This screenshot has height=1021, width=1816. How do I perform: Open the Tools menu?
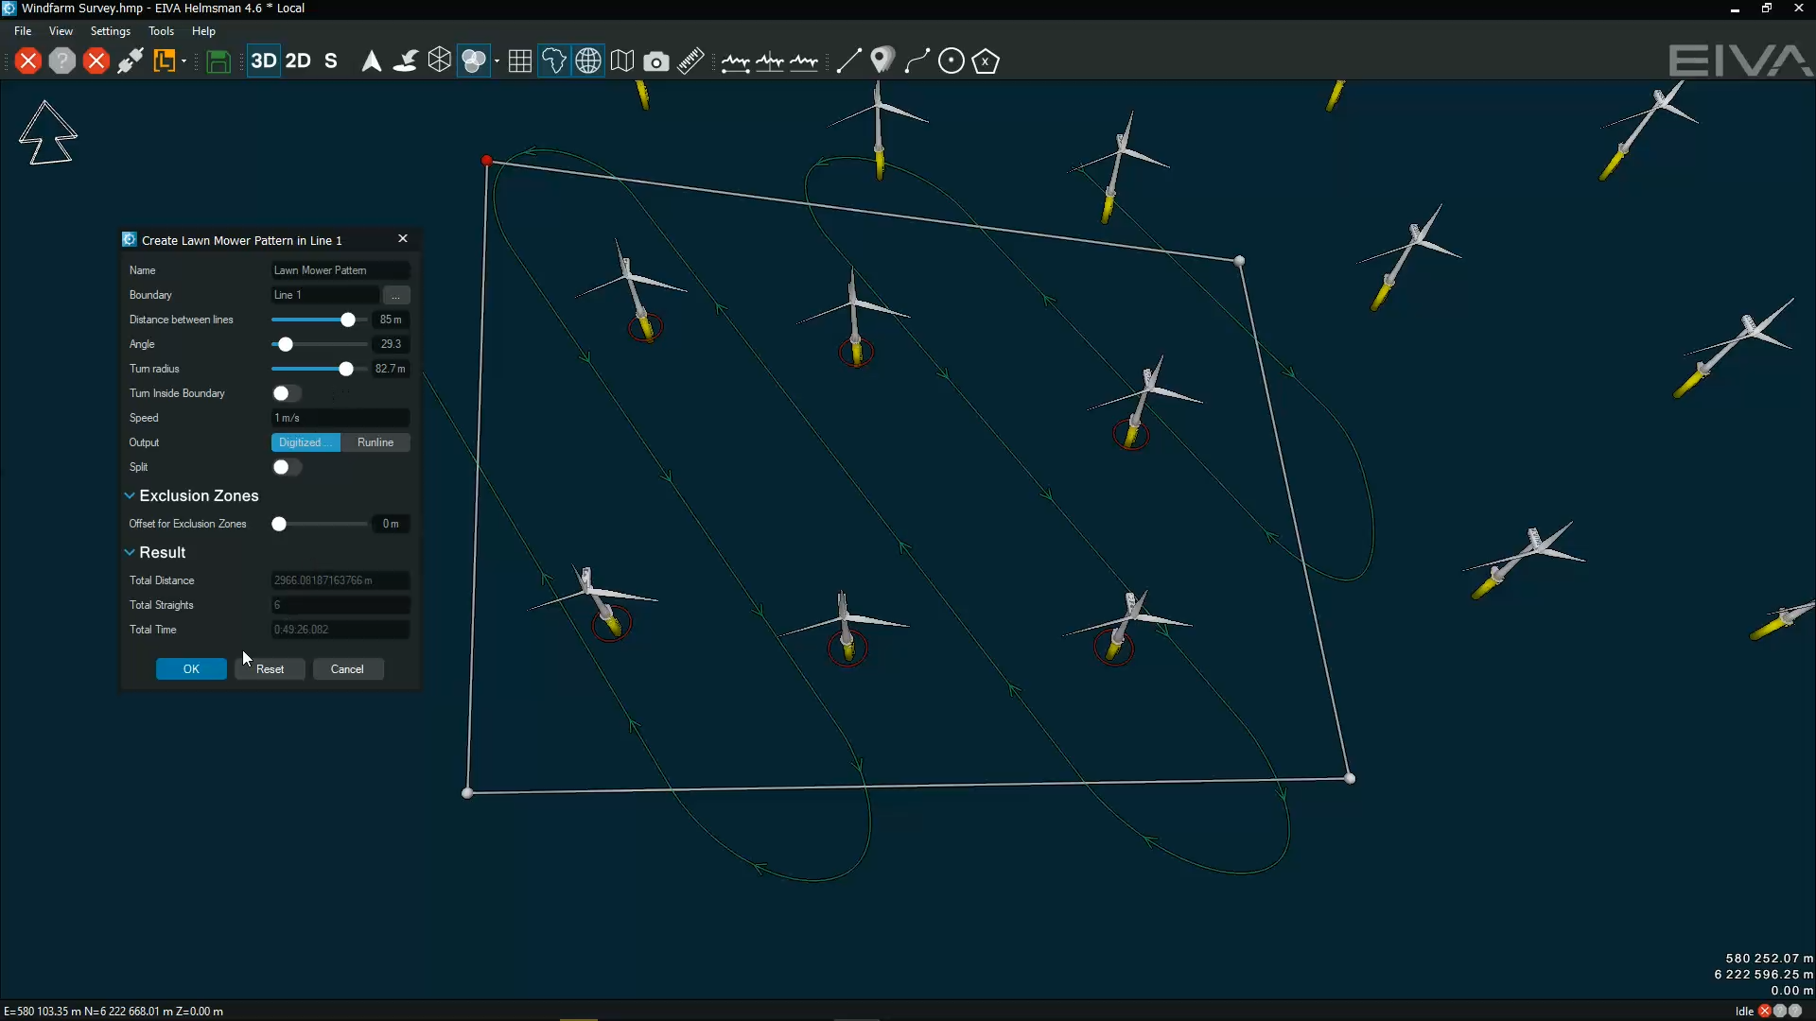point(161,31)
